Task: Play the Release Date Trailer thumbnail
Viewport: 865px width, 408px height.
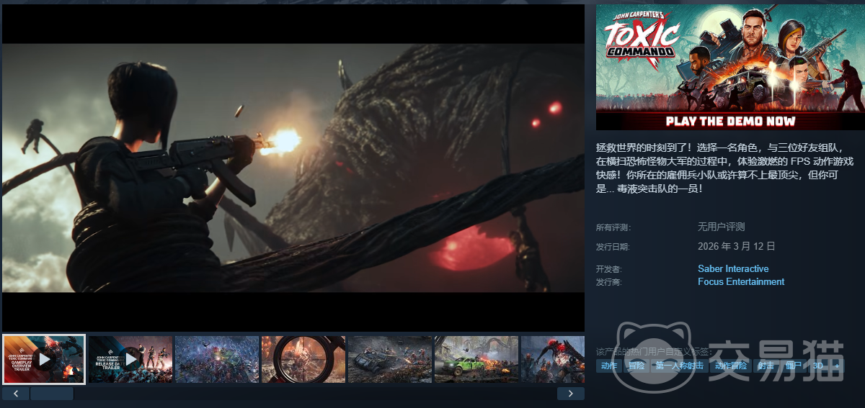Action: click(130, 358)
